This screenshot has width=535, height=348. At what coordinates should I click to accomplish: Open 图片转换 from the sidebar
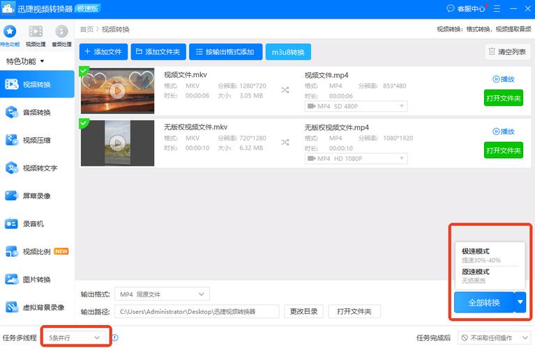(x=37, y=280)
